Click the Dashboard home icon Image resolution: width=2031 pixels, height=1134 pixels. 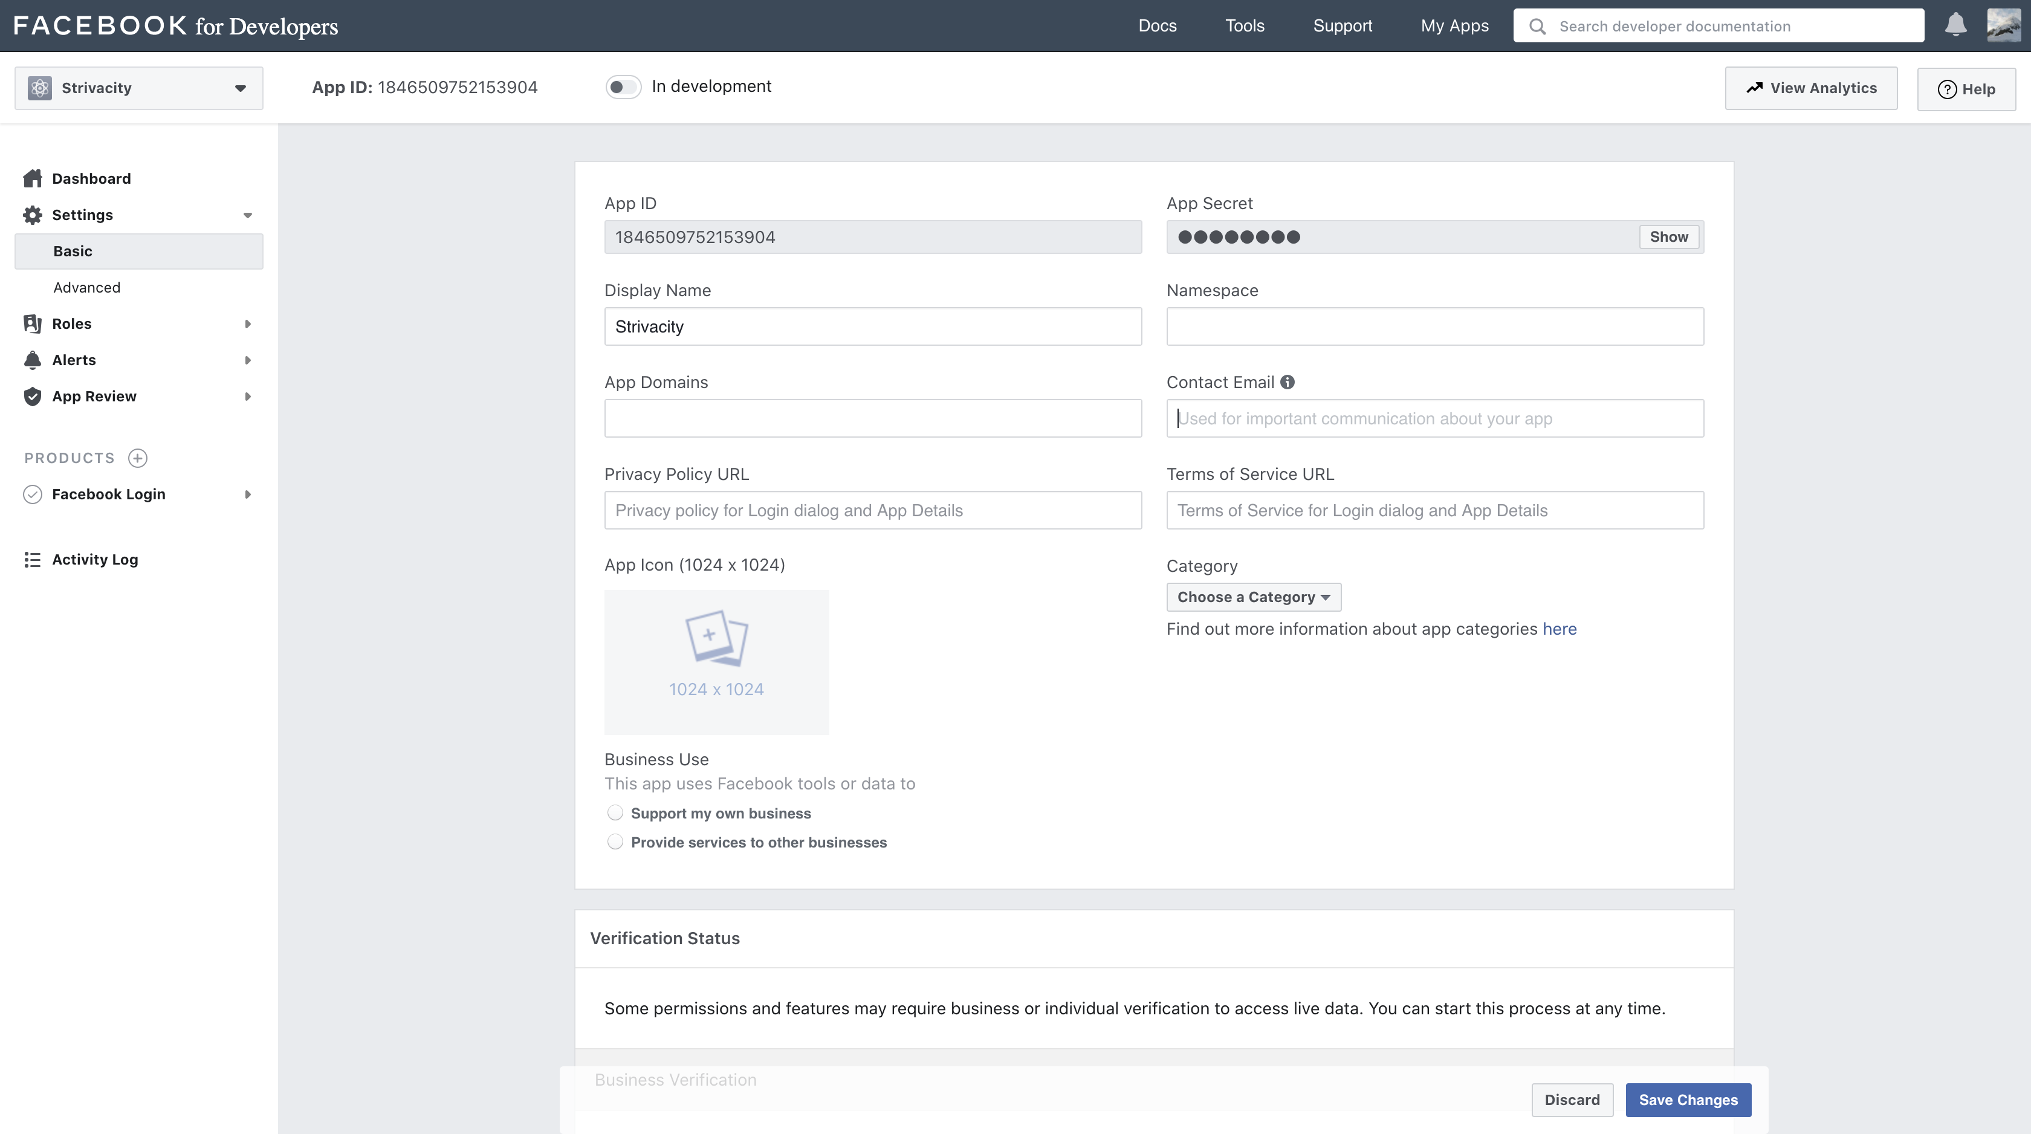(32, 178)
